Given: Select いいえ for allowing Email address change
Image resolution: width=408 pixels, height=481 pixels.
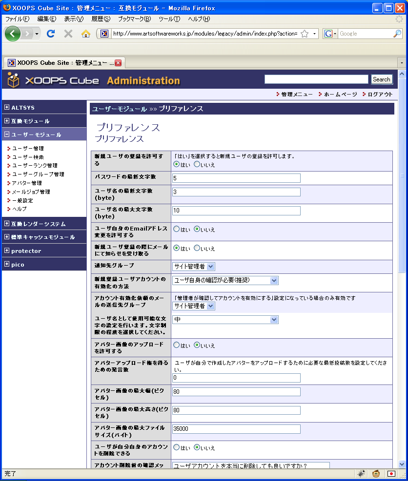Looking at the screenshot, I should pos(197,229).
